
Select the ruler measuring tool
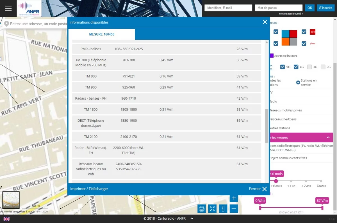pyautogui.click(x=223, y=208)
